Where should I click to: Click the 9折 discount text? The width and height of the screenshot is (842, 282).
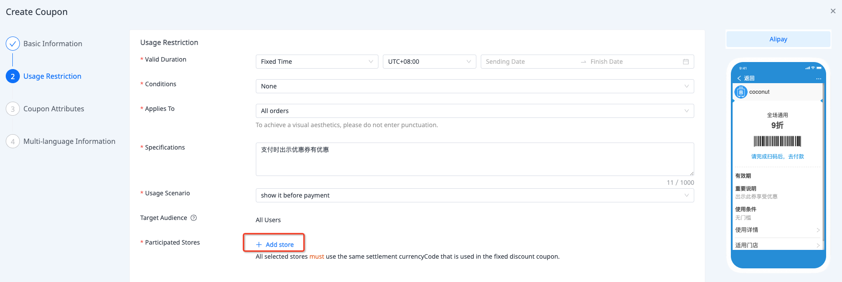(x=777, y=125)
